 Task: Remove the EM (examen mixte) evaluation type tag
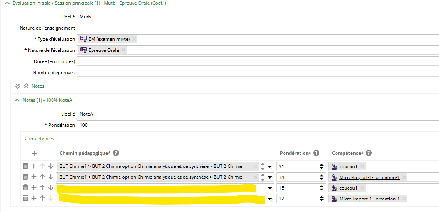pos(134,39)
